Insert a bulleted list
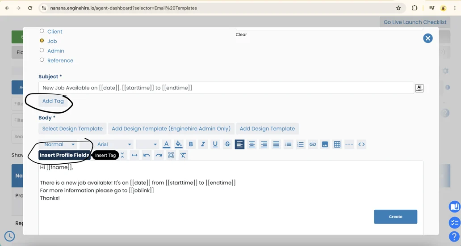Viewport: 461px width, 246px height. (x=289, y=144)
